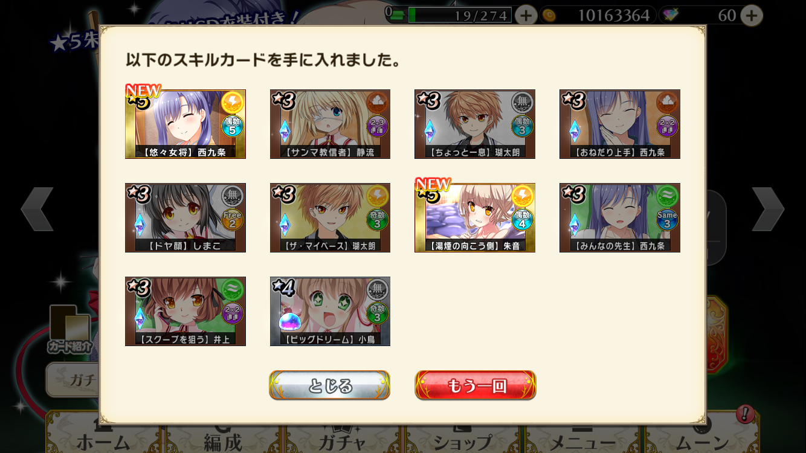Tap lightning attribute icon on 悠々女将 card
The height and width of the screenshot is (453, 806).
coord(233,103)
